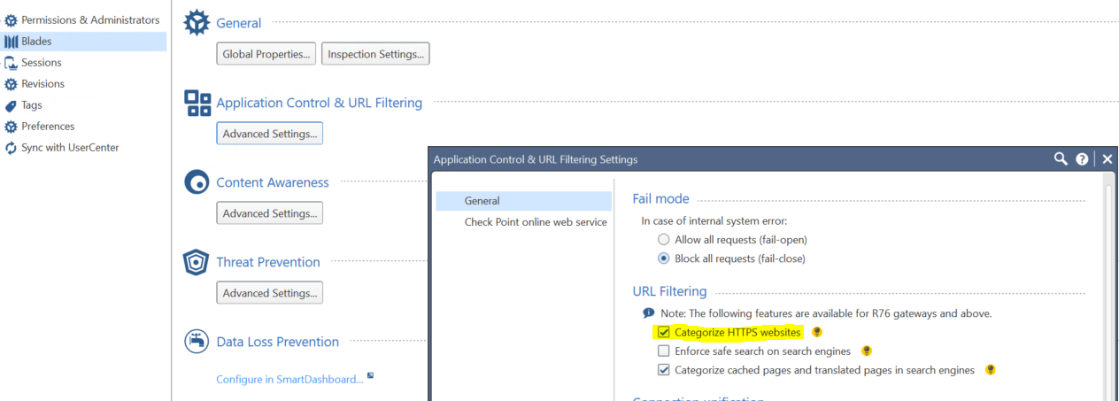
Task: Click the Data Loss Prevention heading
Action: [x=278, y=342]
